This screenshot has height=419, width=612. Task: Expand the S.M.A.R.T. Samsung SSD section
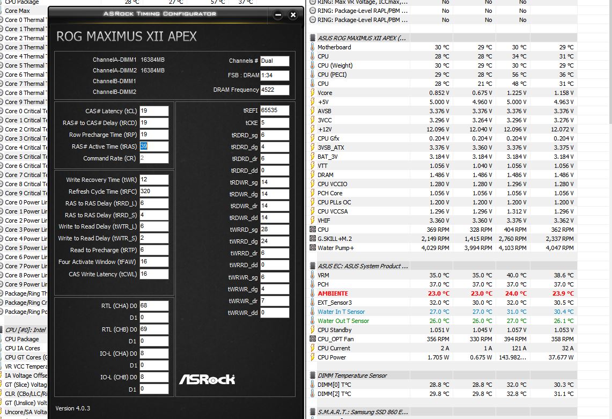pos(313,412)
